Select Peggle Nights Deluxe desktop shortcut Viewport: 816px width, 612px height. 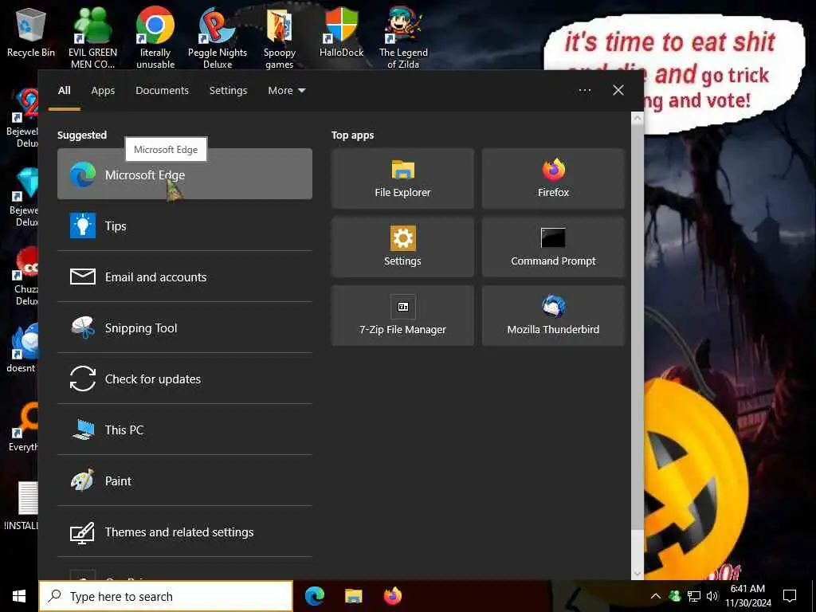218,37
